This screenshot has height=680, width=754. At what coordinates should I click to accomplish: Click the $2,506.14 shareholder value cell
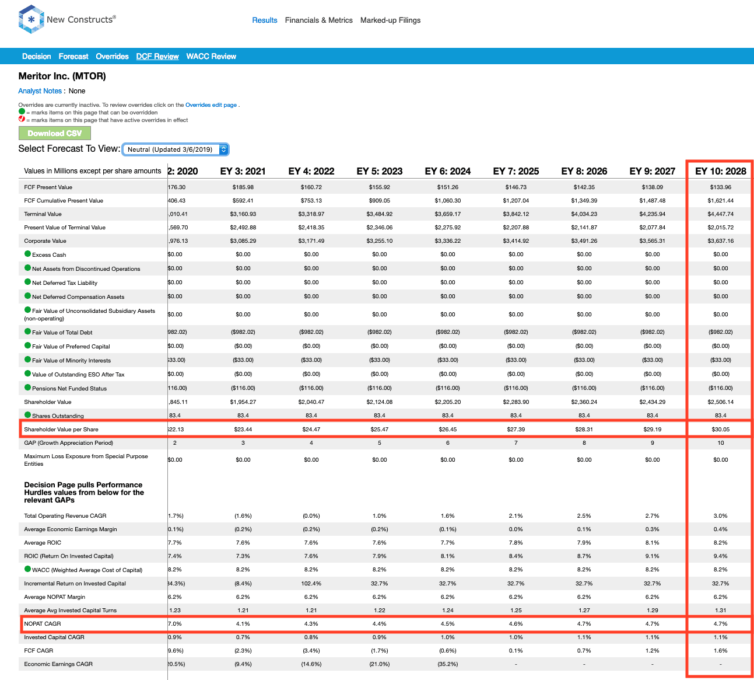point(721,402)
